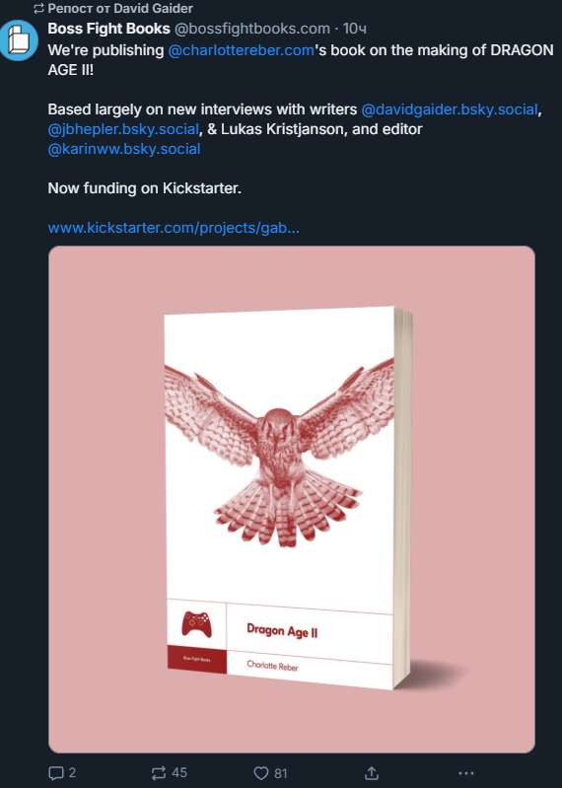Click the repost count 45

coord(179,772)
